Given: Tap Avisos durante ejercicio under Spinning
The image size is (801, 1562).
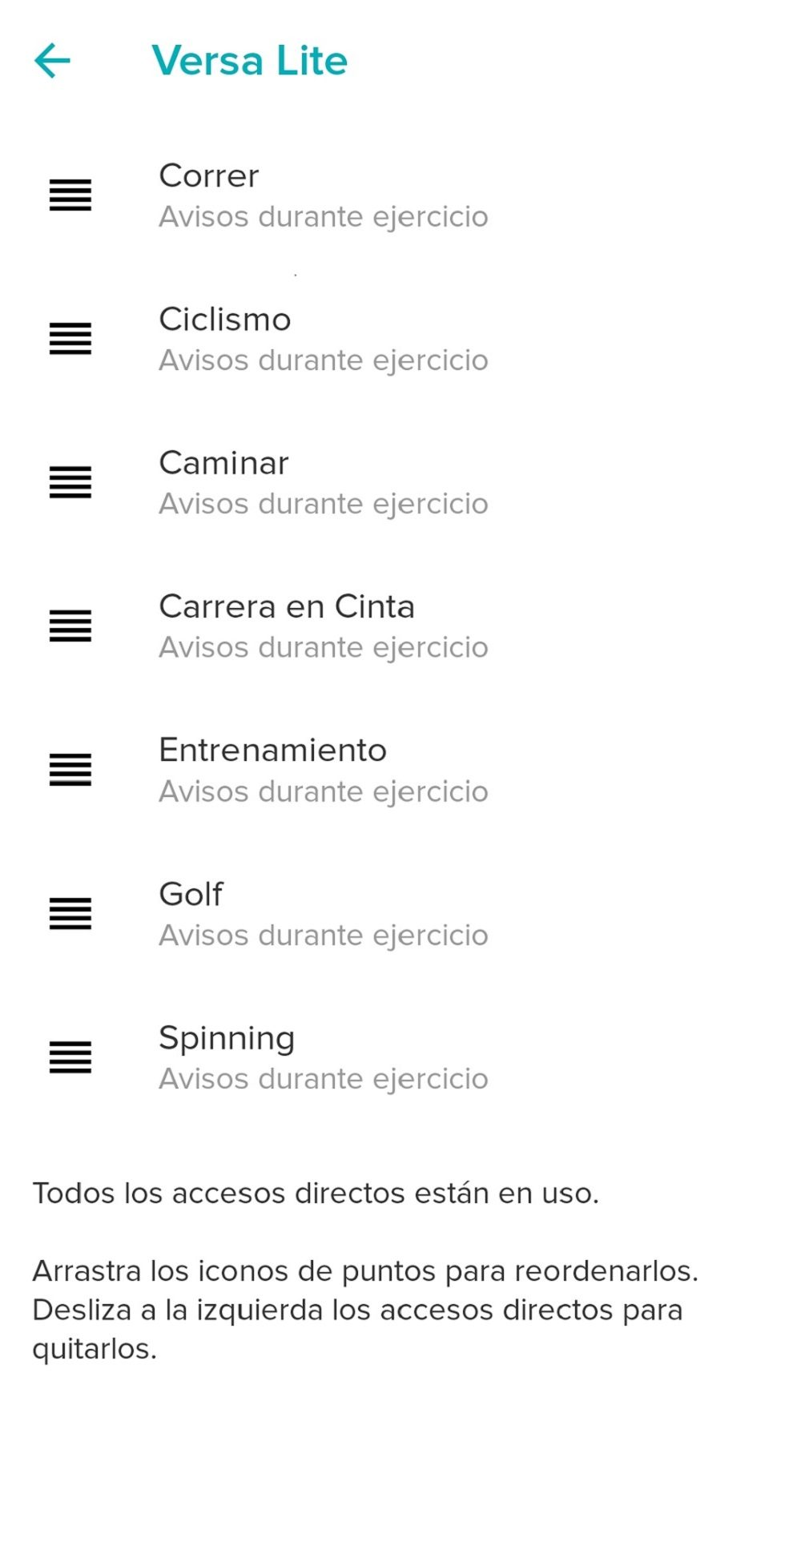Looking at the screenshot, I should click(x=324, y=1078).
